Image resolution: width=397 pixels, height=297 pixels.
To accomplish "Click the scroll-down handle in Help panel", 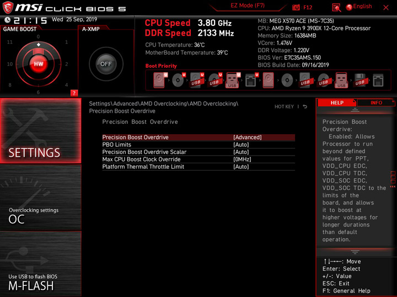I will coord(355,252).
